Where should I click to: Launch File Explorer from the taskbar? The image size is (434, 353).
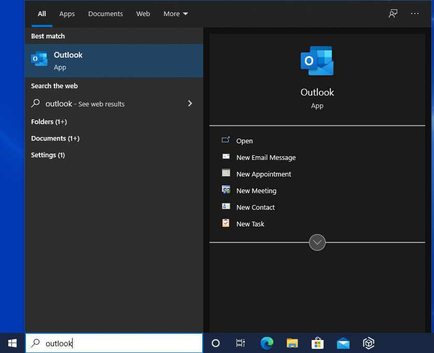tap(292, 343)
